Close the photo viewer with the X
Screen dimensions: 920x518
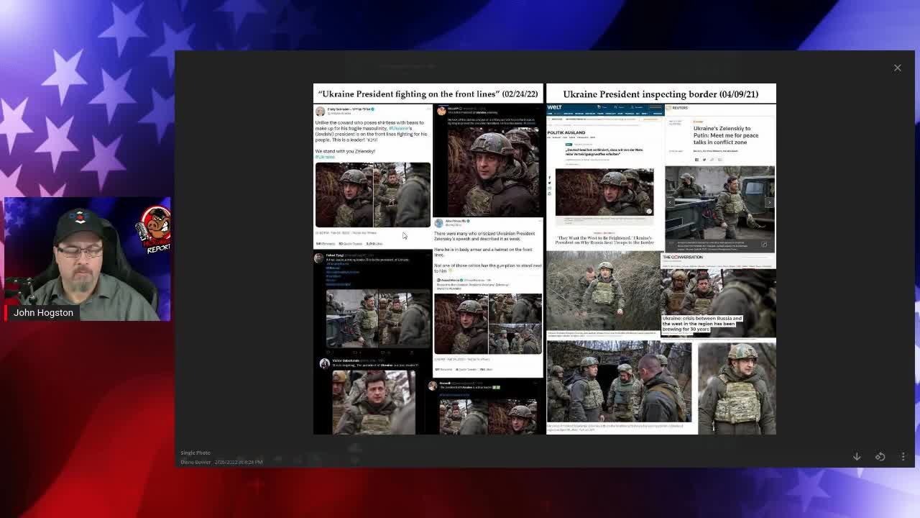pos(897,68)
